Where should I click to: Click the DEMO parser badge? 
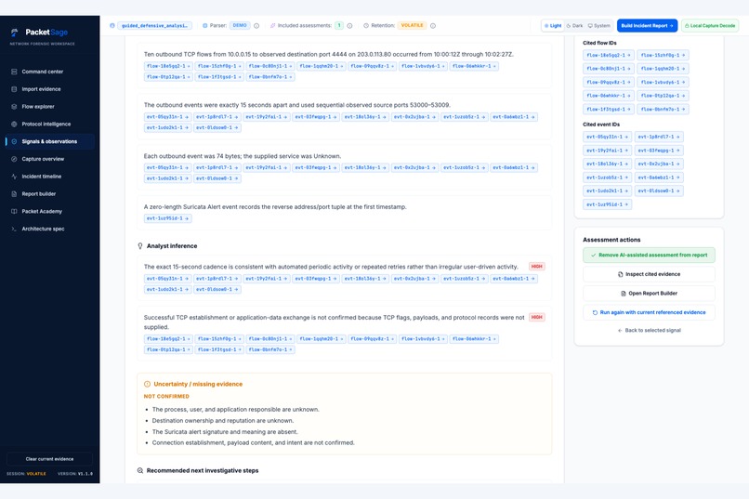point(240,26)
